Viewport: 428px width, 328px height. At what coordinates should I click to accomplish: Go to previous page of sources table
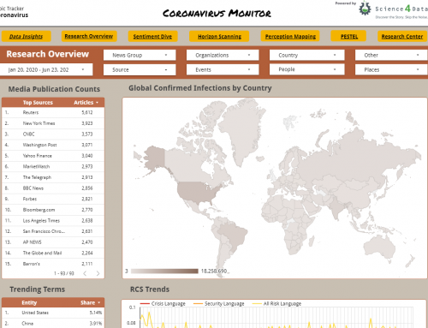tap(85, 273)
